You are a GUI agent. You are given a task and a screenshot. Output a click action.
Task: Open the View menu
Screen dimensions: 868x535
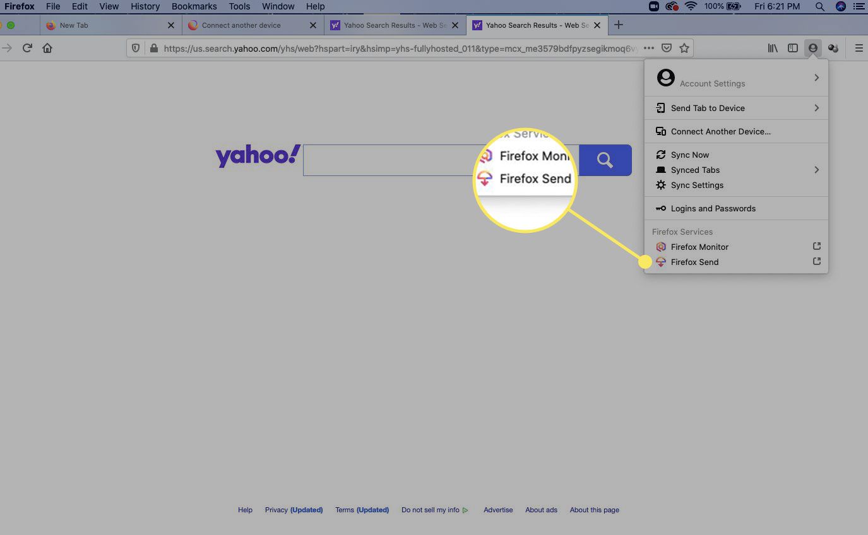point(109,6)
